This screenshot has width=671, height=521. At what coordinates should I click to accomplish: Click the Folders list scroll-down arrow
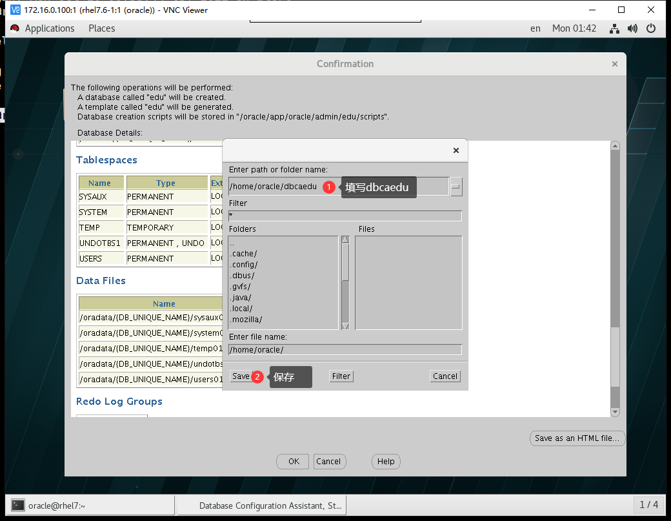pyautogui.click(x=346, y=326)
